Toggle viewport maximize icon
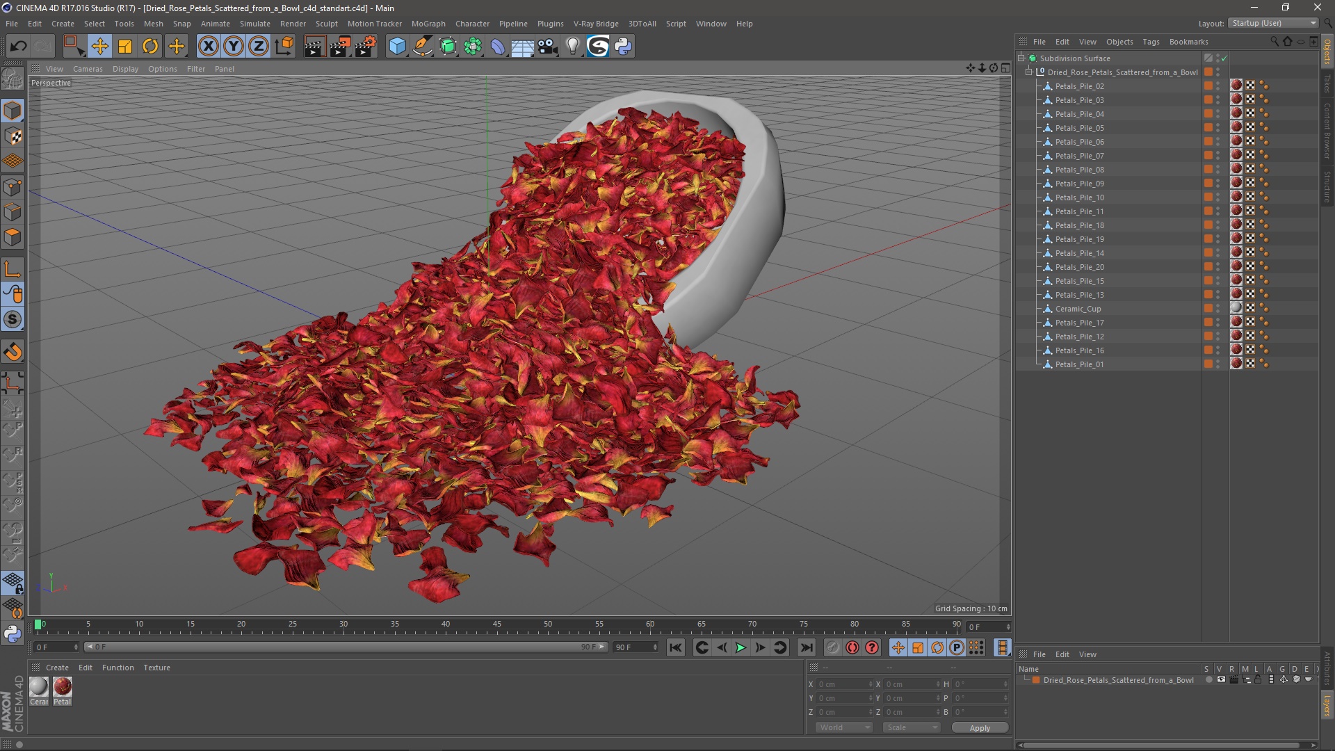Screen dimensions: 1335x751 coord(1005,68)
